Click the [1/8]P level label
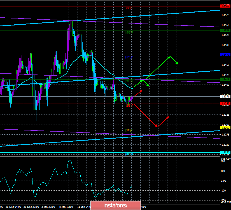The height and width of the screenshot is (210, 231). pyautogui.click(x=129, y=130)
